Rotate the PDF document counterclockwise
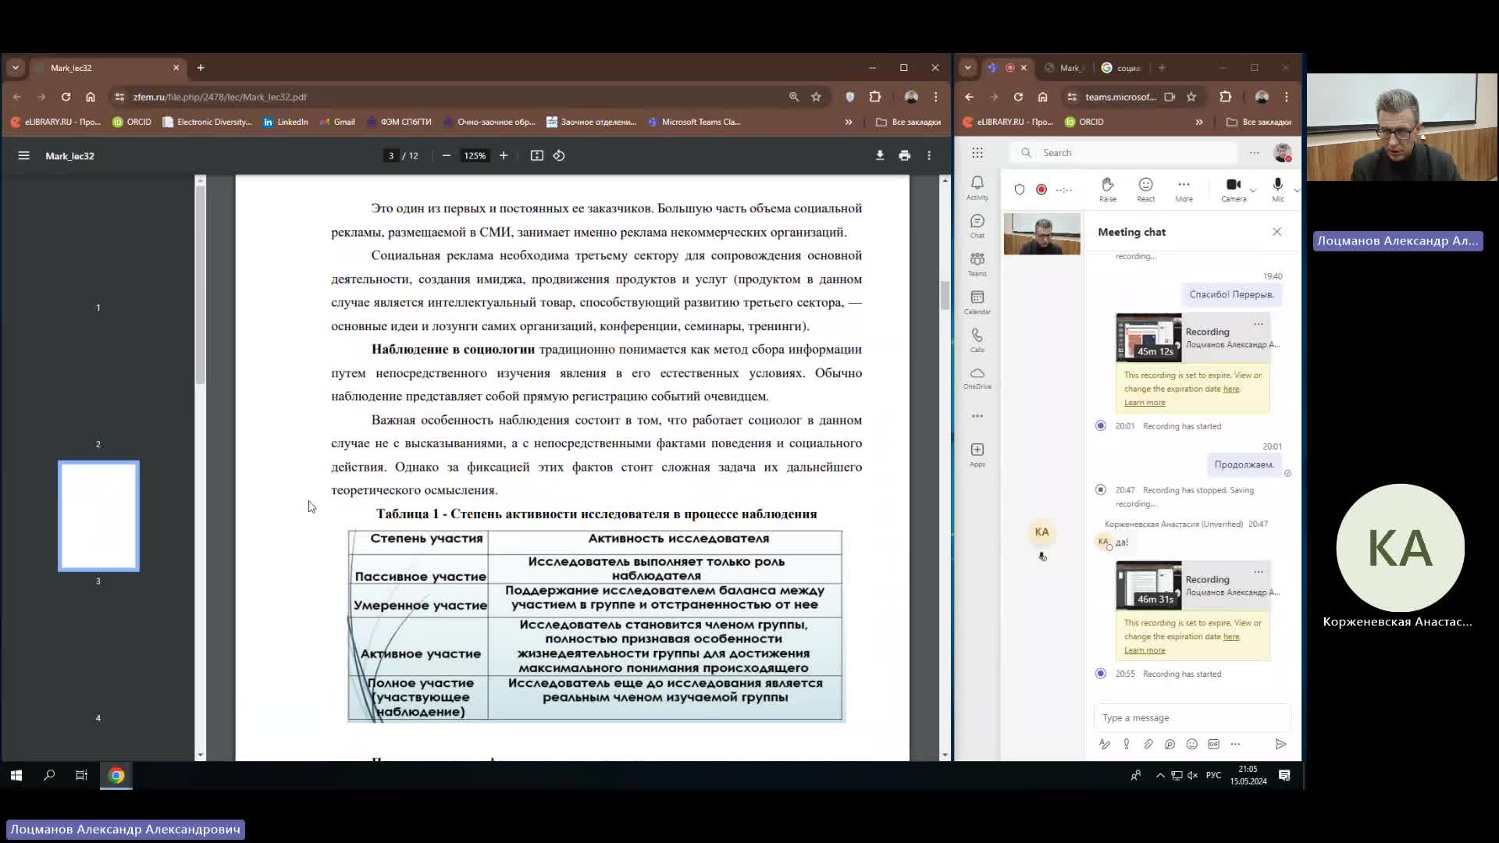 (559, 155)
